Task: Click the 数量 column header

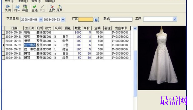Action: pyautogui.click(x=78, y=28)
